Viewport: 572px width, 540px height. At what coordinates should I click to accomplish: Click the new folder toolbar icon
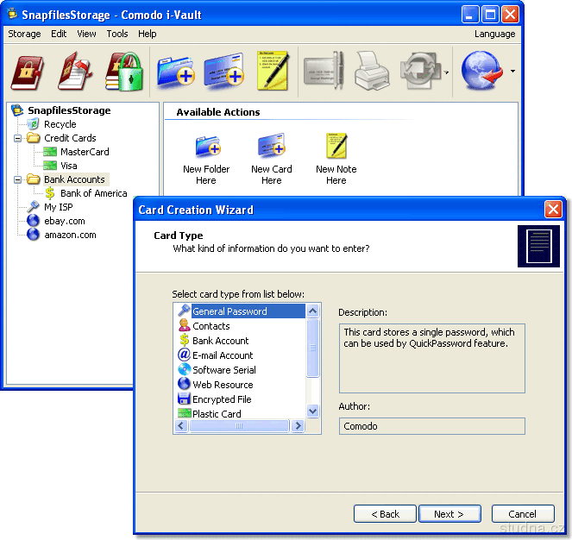176,71
